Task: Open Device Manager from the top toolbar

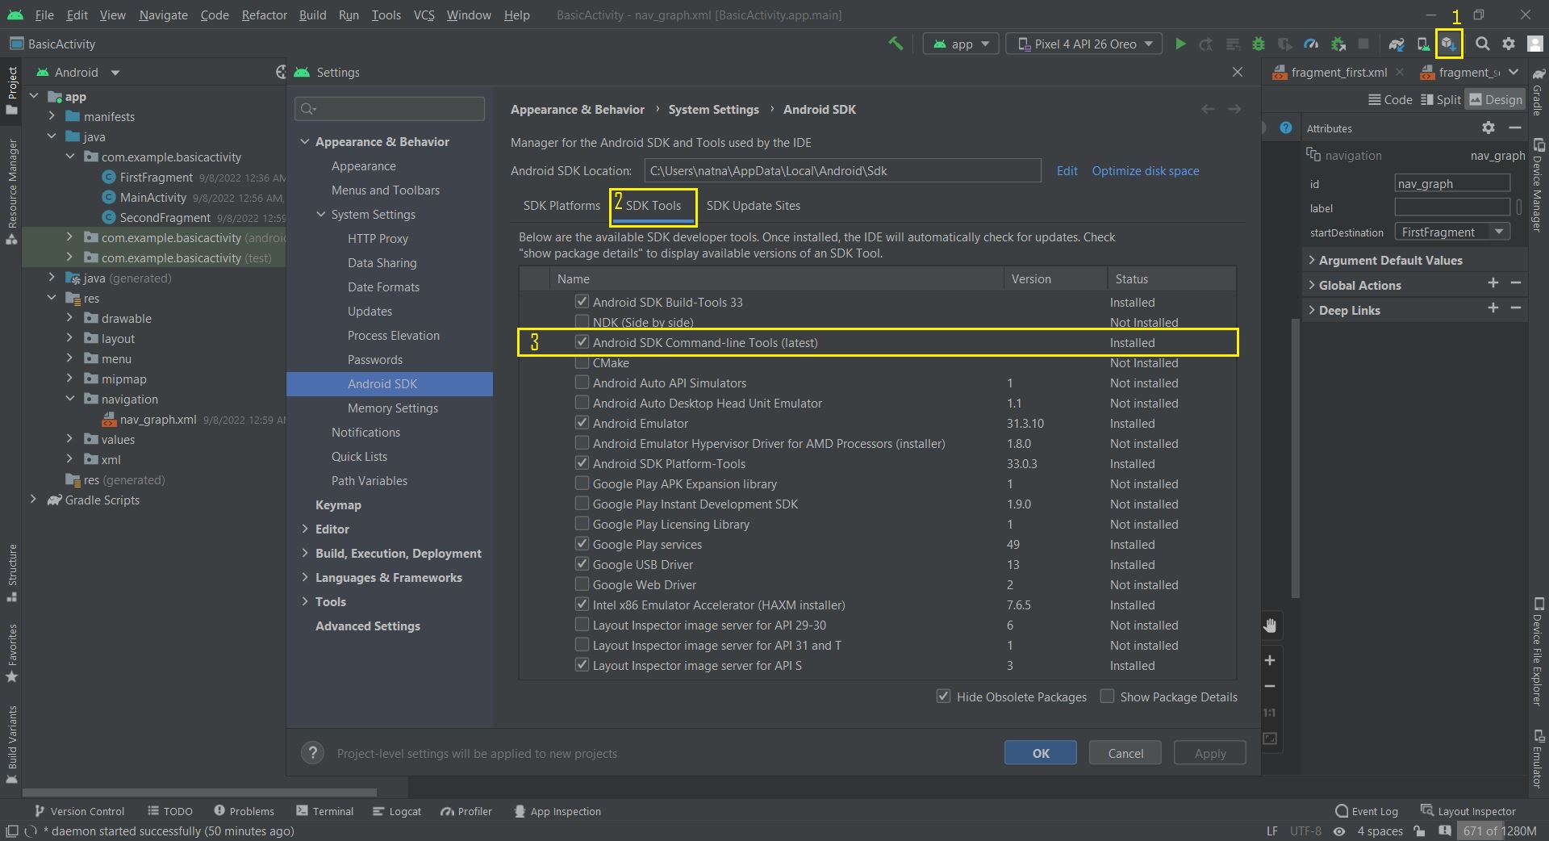Action: pos(1423,44)
